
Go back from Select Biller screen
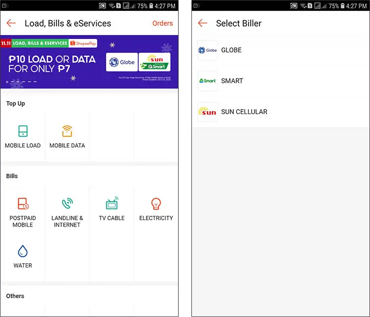pyautogui.click(x=202, y=23)
